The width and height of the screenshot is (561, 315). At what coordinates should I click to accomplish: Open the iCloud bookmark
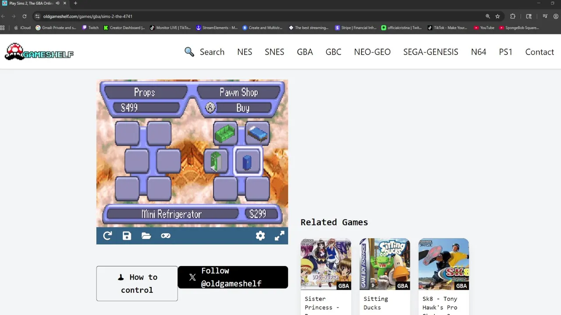click(x=22, y=28)
